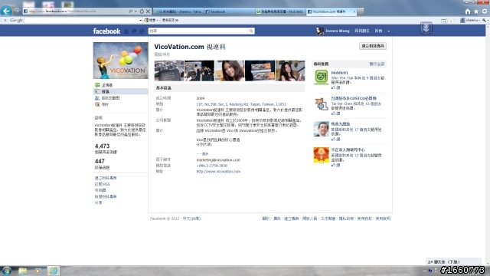Click into the Google toolbar search box
The width and height of the screenshot is (490, 276).
coord(81,20)
